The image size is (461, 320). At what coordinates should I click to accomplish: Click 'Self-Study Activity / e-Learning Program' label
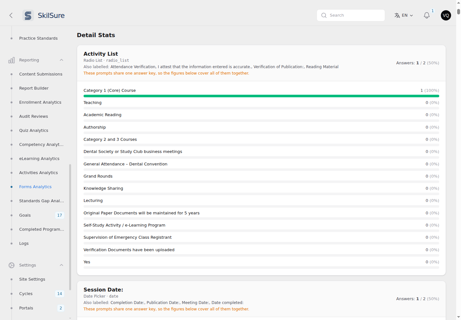pyautogui.click(x=125, y=225)
